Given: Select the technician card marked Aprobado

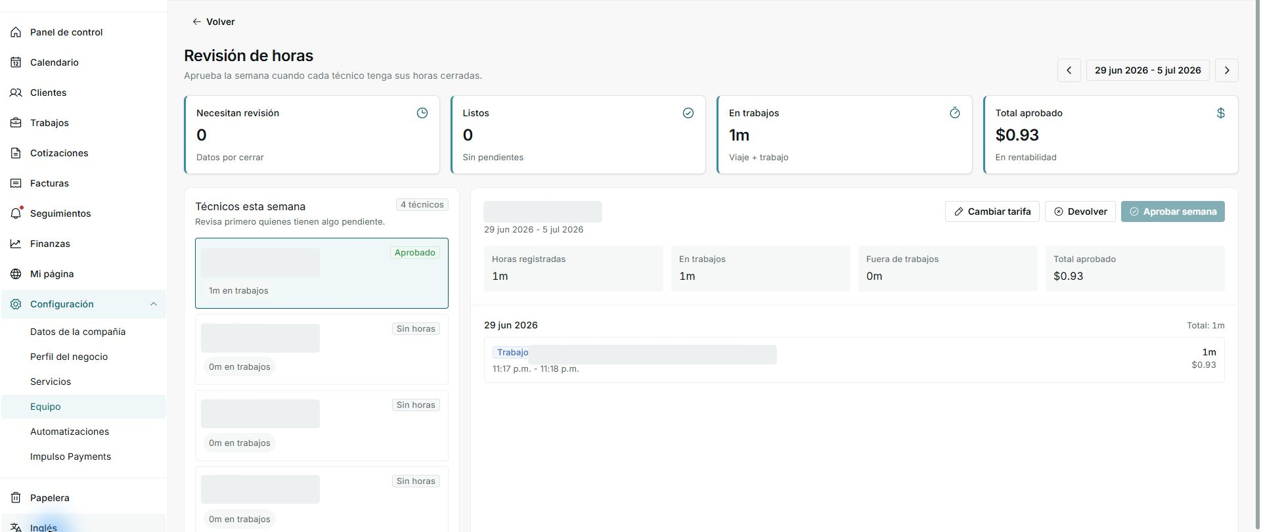Looking at the screenshot, I should [x=322, y=273].
